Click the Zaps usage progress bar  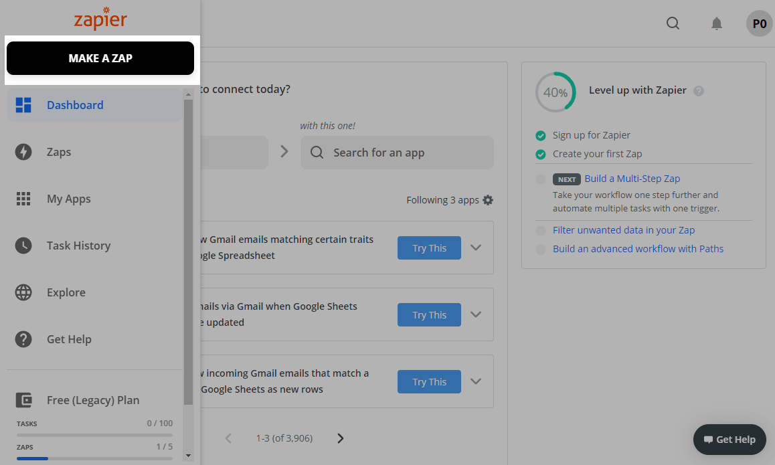click(x=94, y=458)
